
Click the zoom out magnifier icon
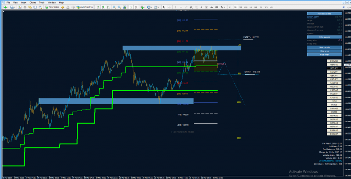click(119, 7)
